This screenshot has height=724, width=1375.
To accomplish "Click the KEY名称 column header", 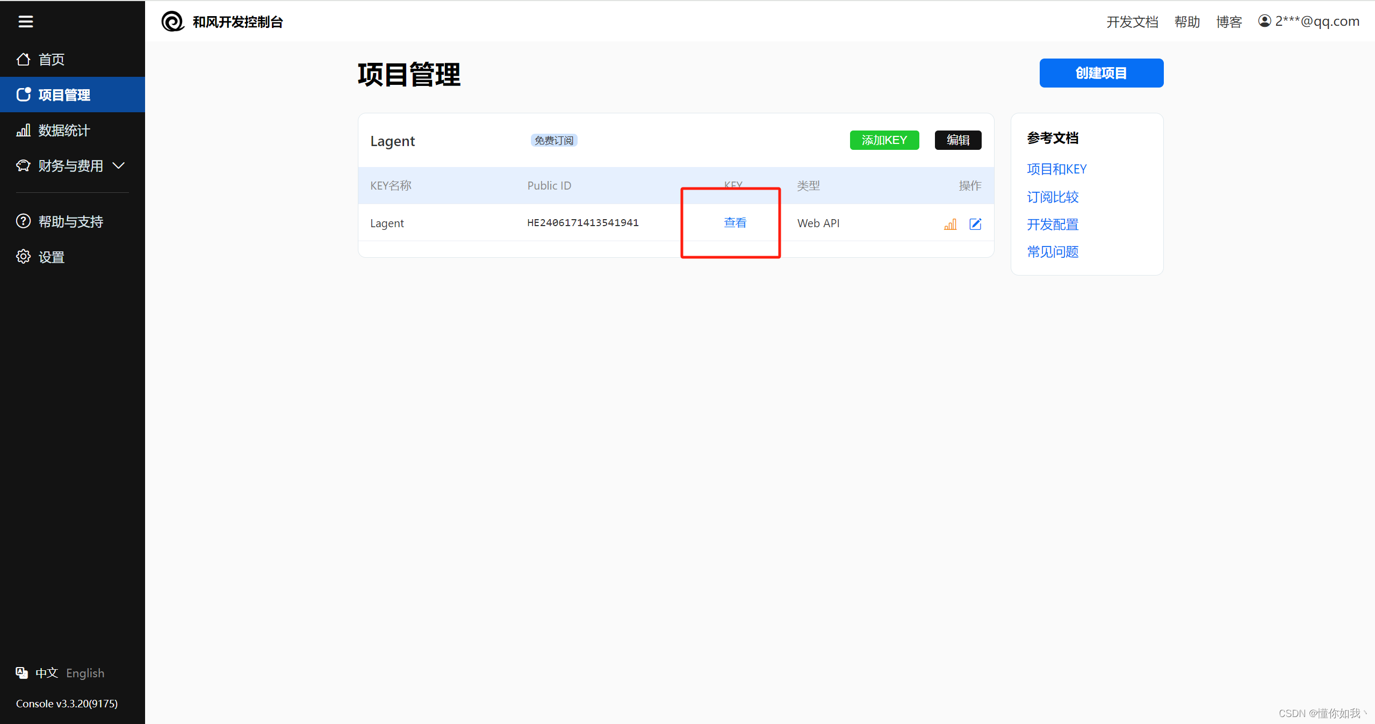I will point(391,185).
